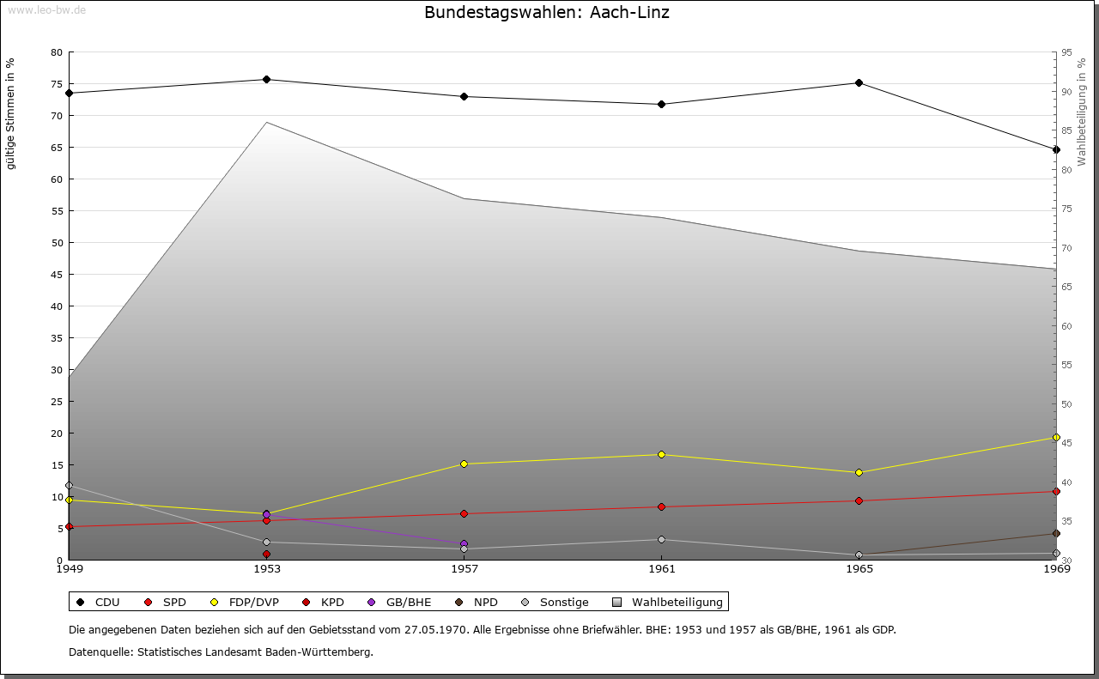This screenshot has height=679, width=1099.
Task: Select the brown NPD point at 1969
Action: coord(1056,534)
